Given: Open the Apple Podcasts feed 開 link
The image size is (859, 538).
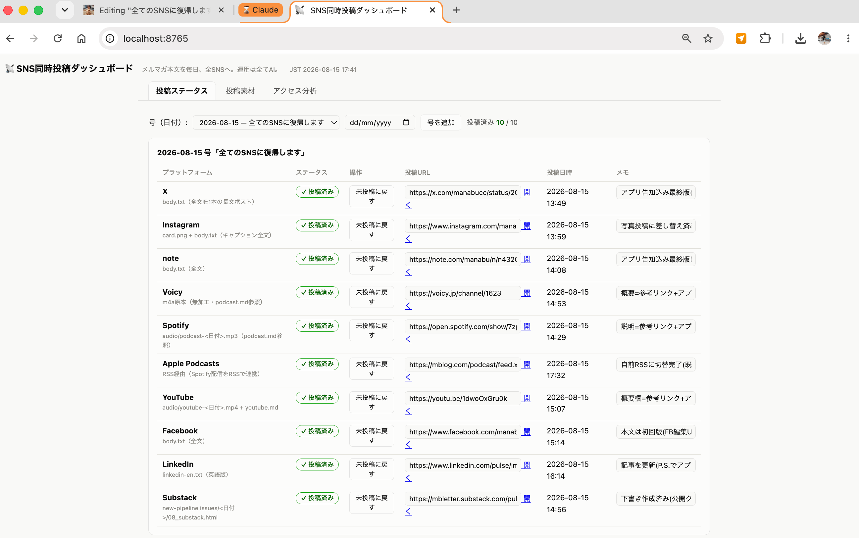Looking at the screenshot, I should [x=527, y=365].
